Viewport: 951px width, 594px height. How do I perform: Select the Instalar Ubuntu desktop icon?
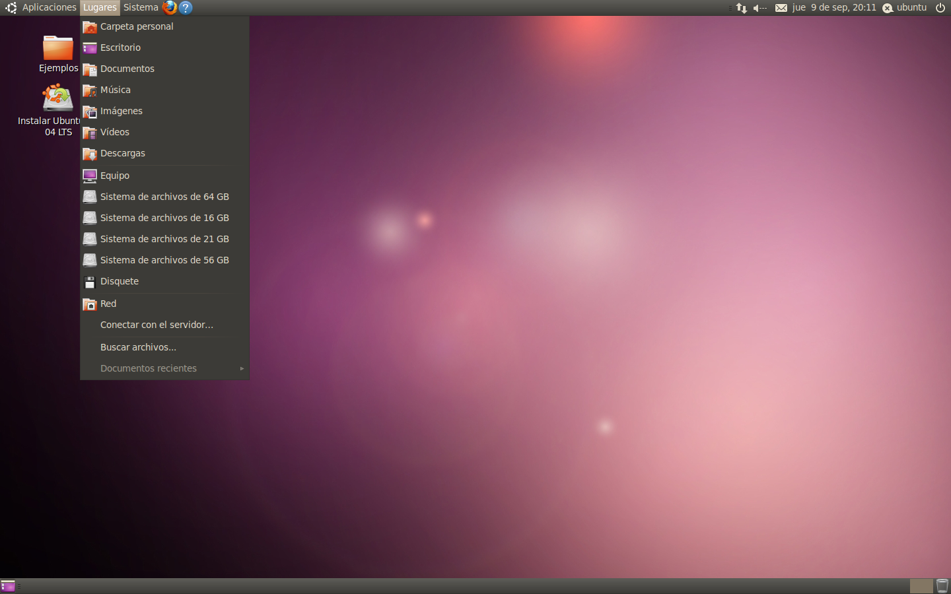coord(50,110)
